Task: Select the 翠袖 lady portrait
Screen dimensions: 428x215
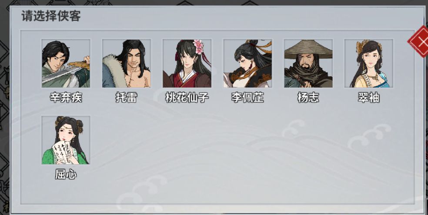Action: tap(369, 63)
